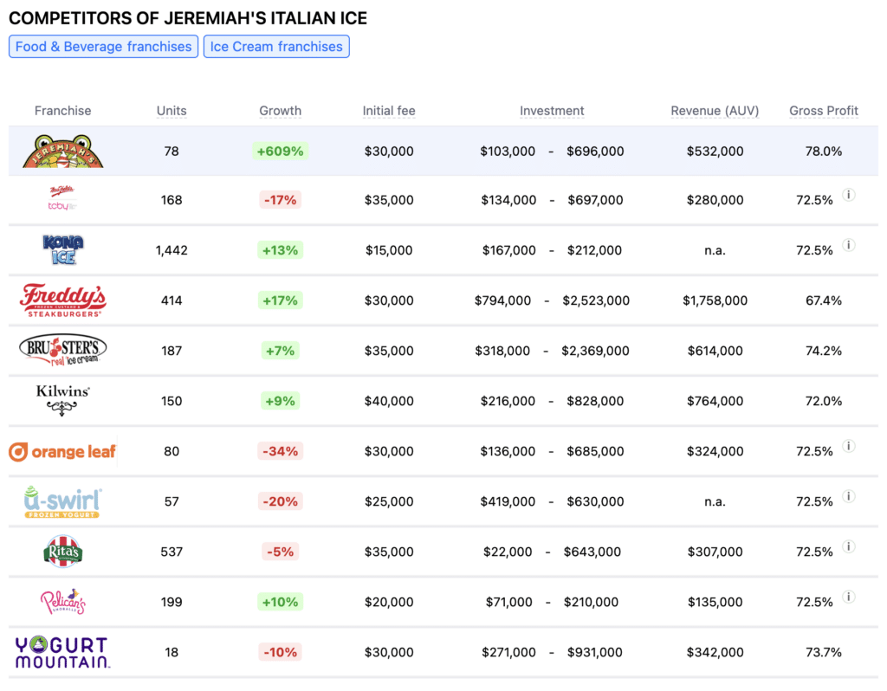
Task: Click the 67.4% gross profit value
Action: pos(824,300)
